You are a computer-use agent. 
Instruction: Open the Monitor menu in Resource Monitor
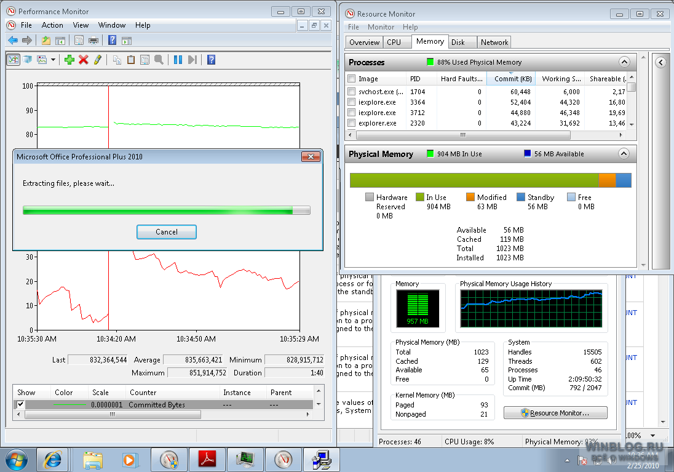pos(381,27)
